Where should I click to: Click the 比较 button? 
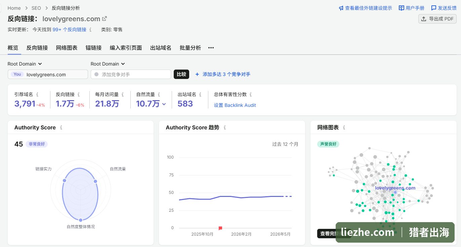[181, 74]
